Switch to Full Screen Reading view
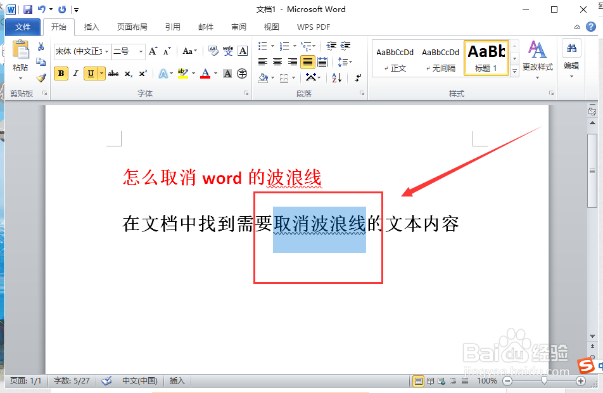The height and width of the screenshot is (393, 603). (430, 381)
